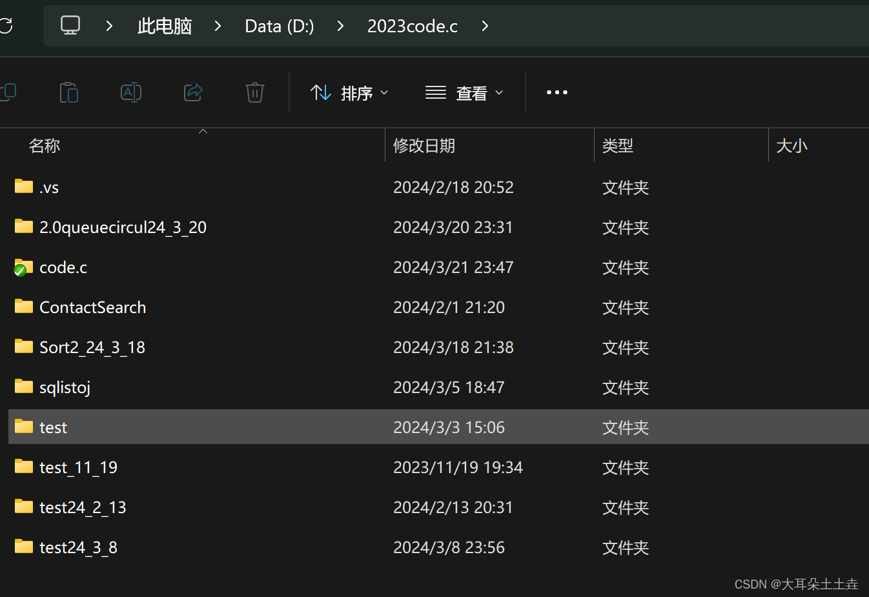Click the 文件夹 type in the .vs row
Screen dimensions: 869x597
(626, 188)
